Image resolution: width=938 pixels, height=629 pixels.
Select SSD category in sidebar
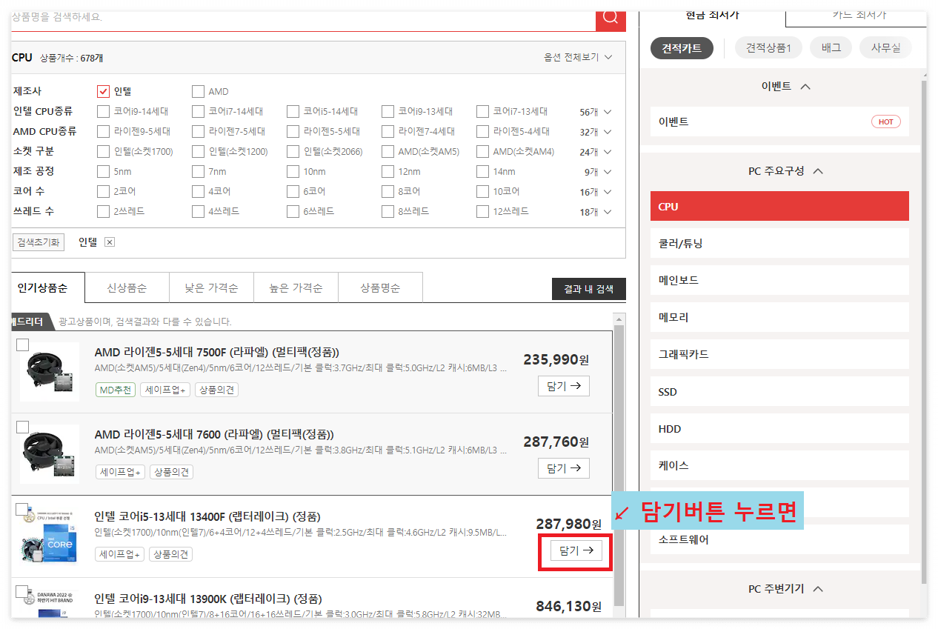coord(779,391)
